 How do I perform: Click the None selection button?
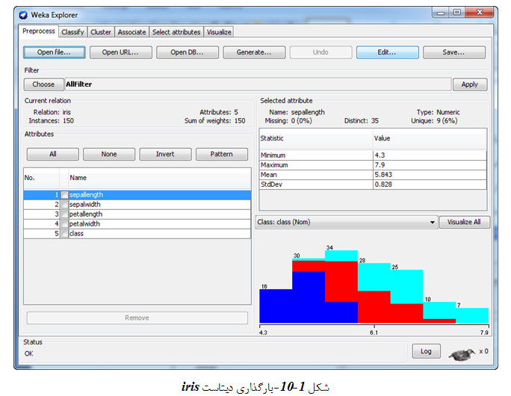109,154
